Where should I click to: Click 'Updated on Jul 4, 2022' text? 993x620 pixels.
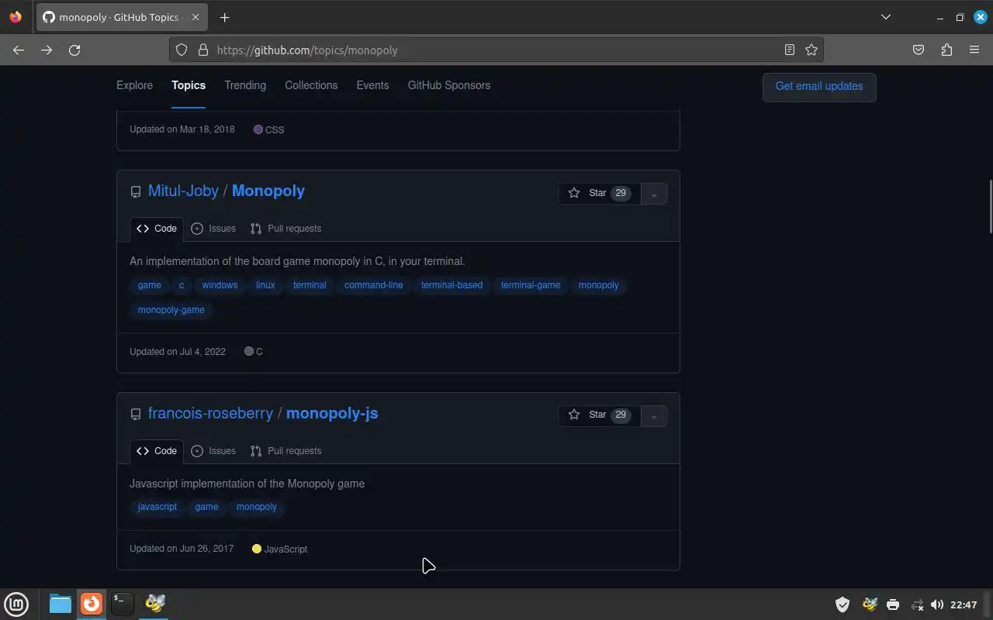178,352
